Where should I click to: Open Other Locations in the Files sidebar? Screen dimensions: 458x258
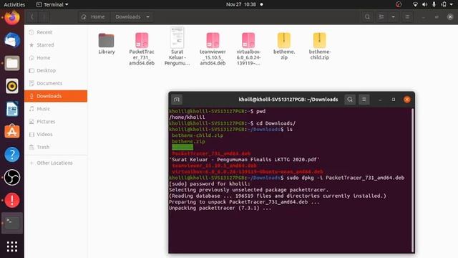(56, 163)
